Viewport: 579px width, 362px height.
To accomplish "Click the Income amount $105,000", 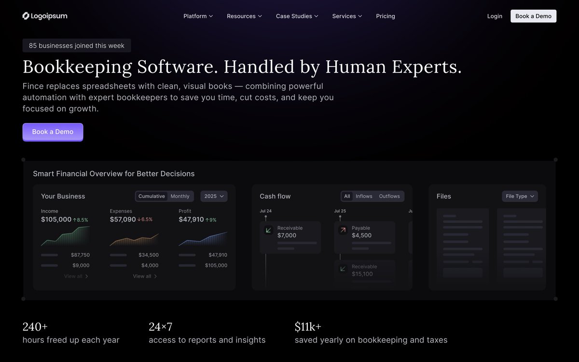I will [x=56, y=220].
